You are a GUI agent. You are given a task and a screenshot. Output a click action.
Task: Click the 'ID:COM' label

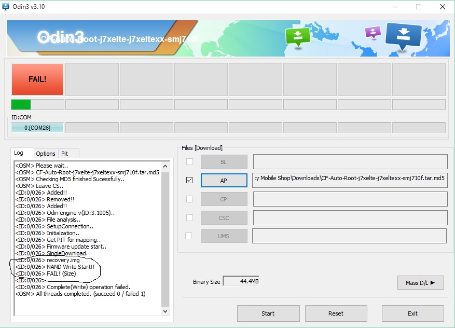(x=21, y=117)
